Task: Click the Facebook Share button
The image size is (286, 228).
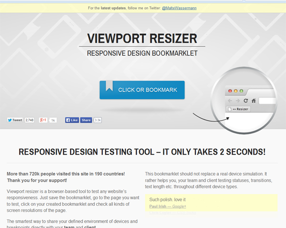Action: pos(86,120)
